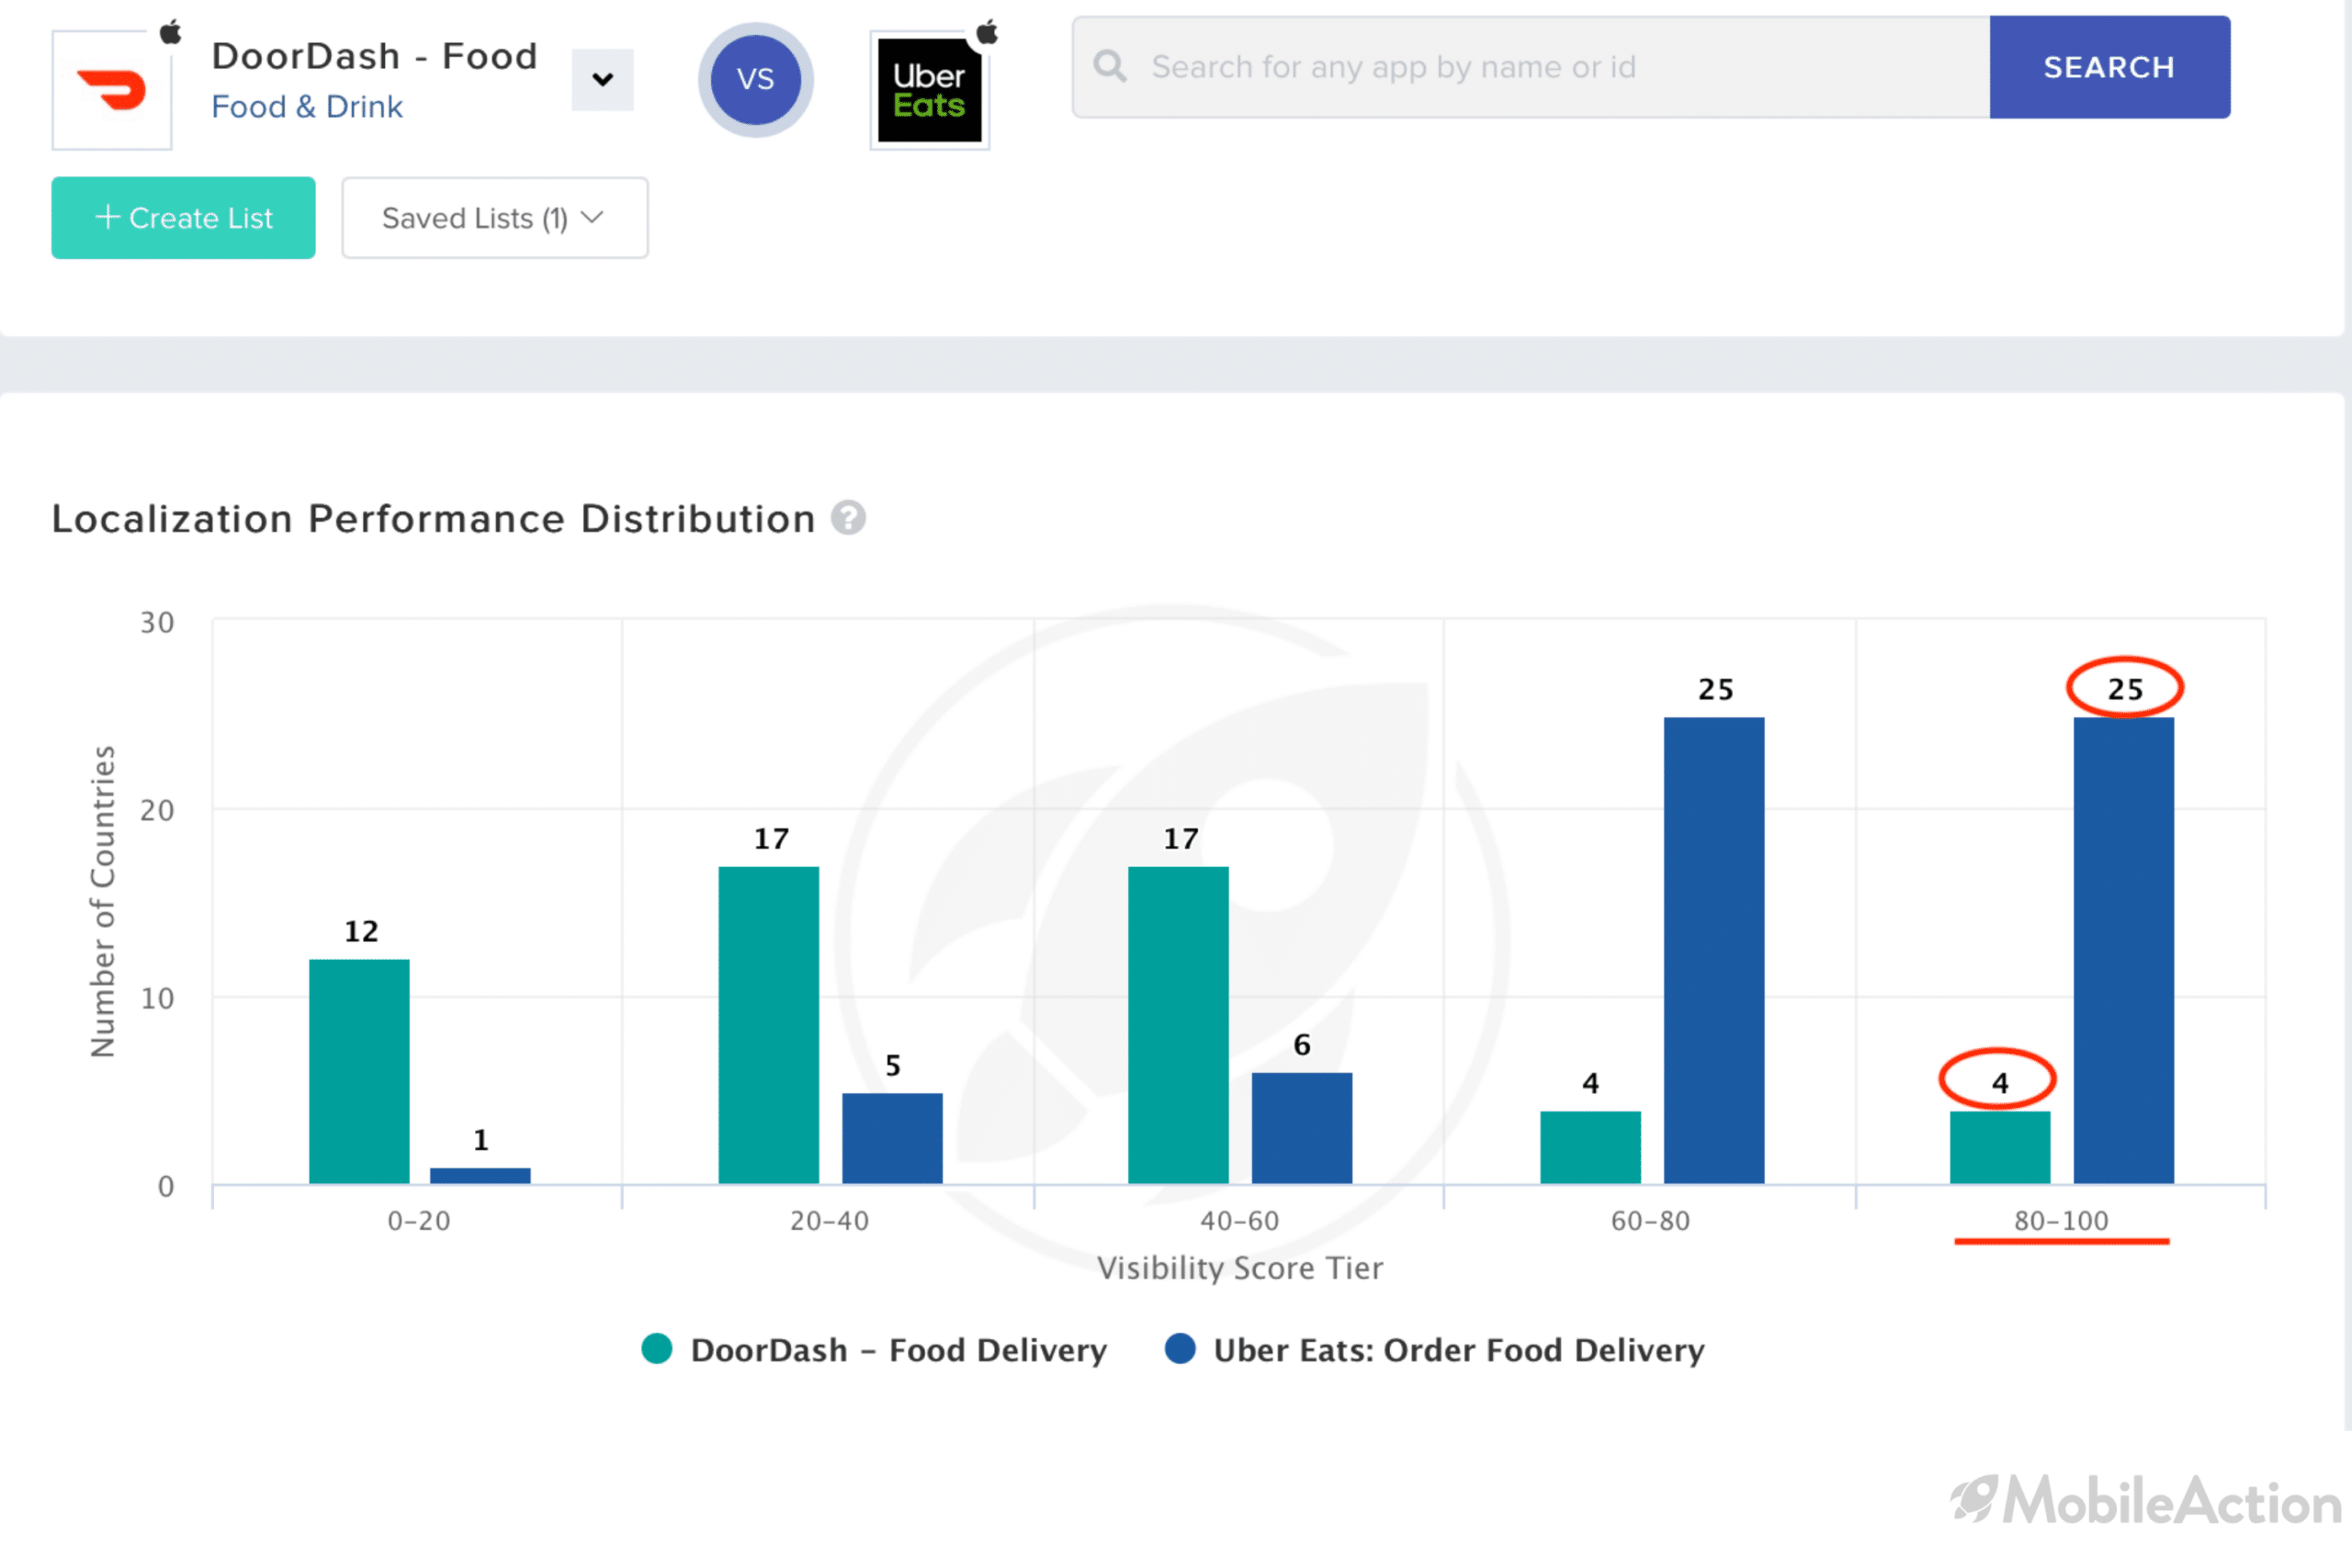Click the SEARCH button
The width and height of the screenshot is (2352, 1568).
[x=2109, y=67]
